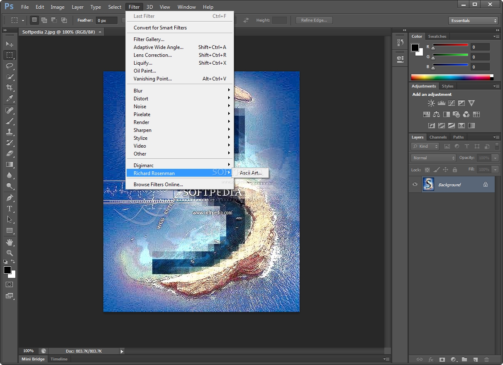
Task: Open the Color panel options menu
Action: click(496, 36)
